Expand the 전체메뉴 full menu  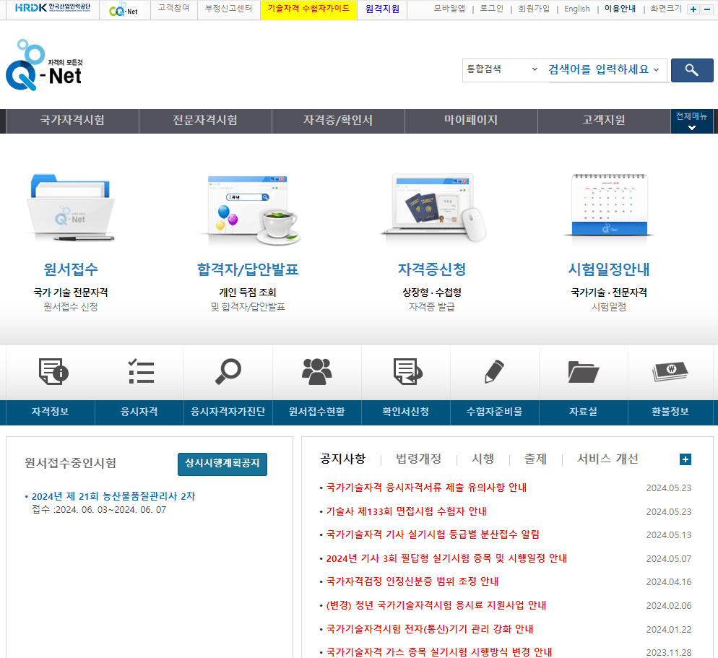click(x=691, y=121)
